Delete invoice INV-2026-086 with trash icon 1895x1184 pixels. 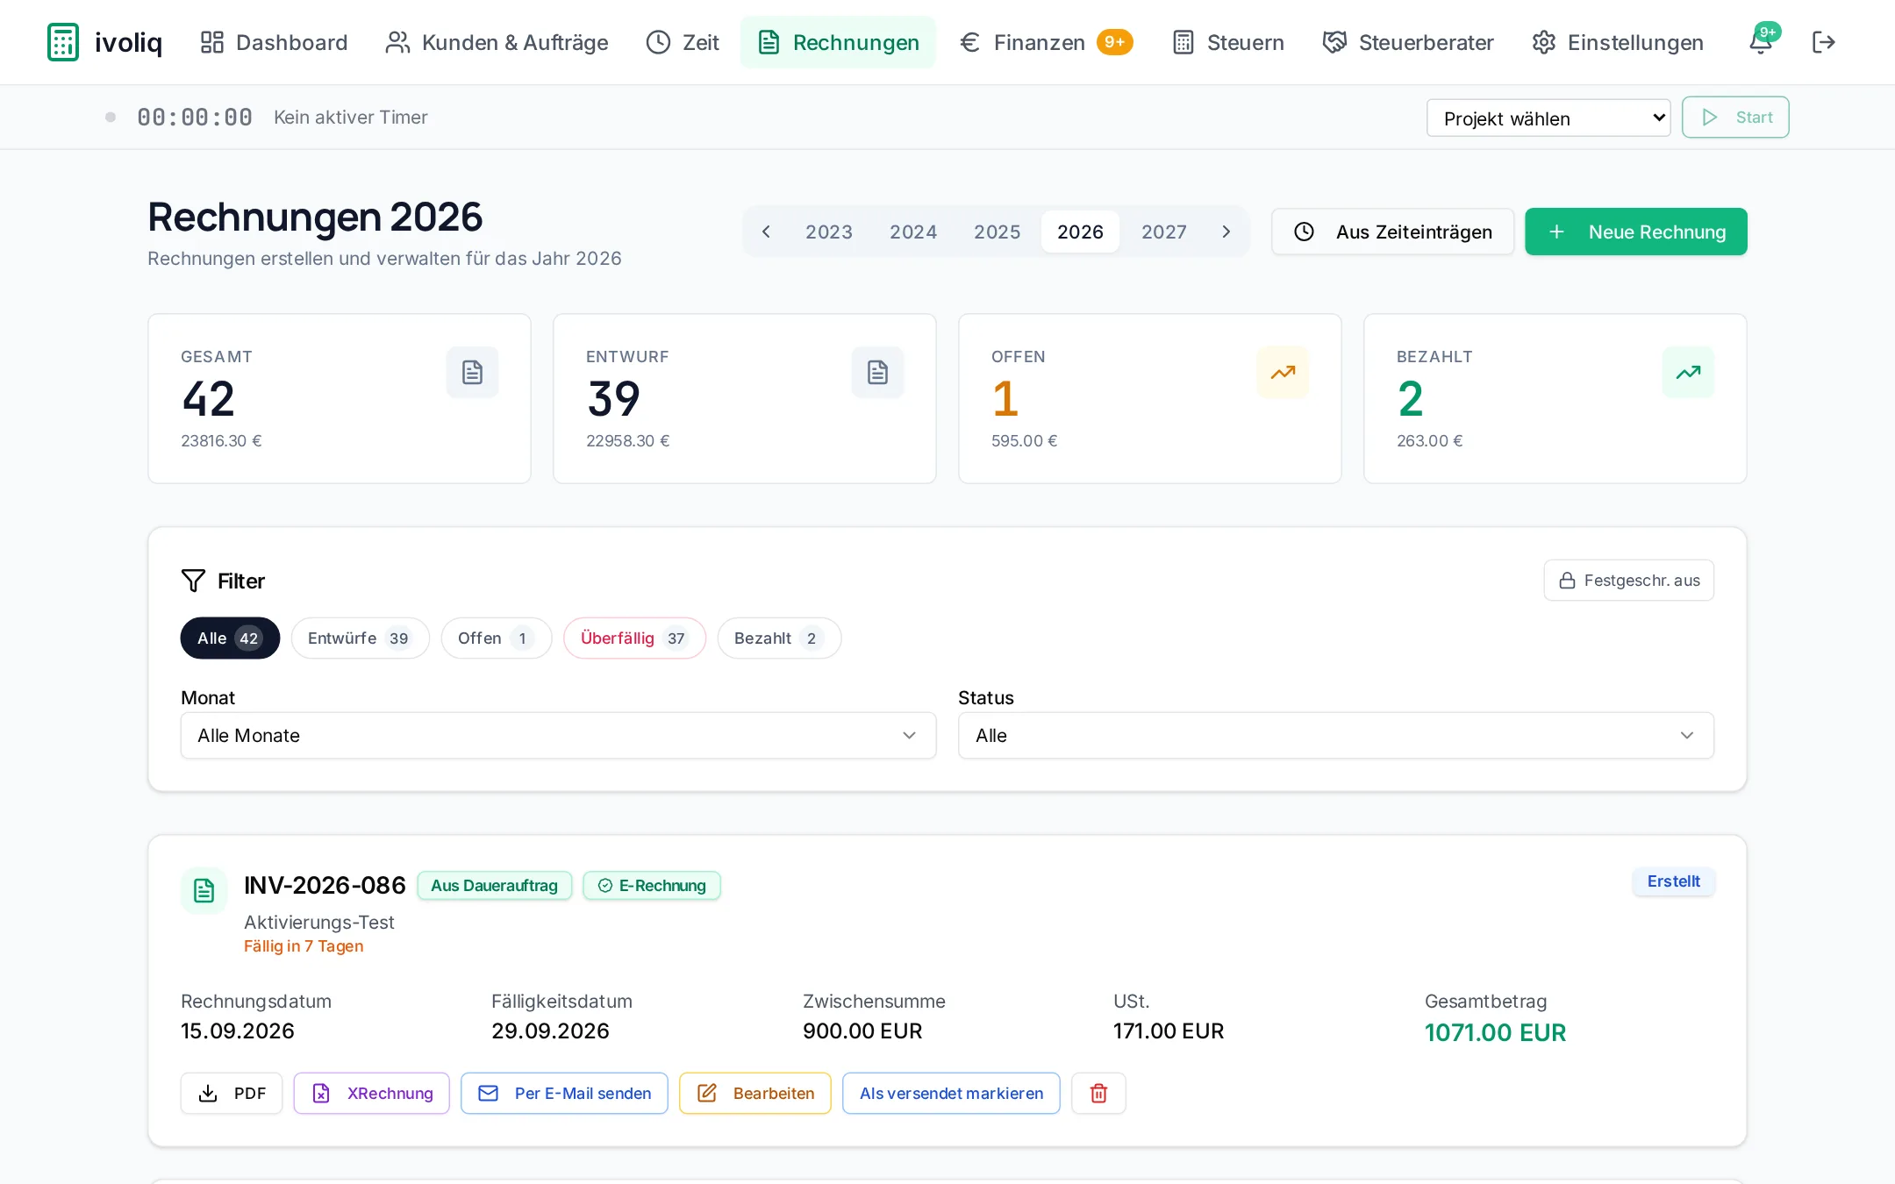coord(1098,1093)
